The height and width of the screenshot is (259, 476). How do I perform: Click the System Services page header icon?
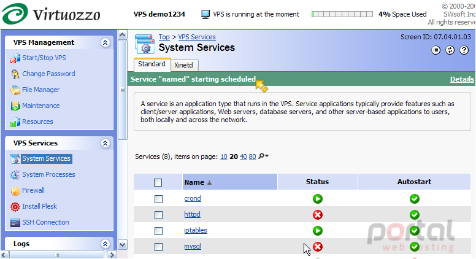(x=145, y=44)
